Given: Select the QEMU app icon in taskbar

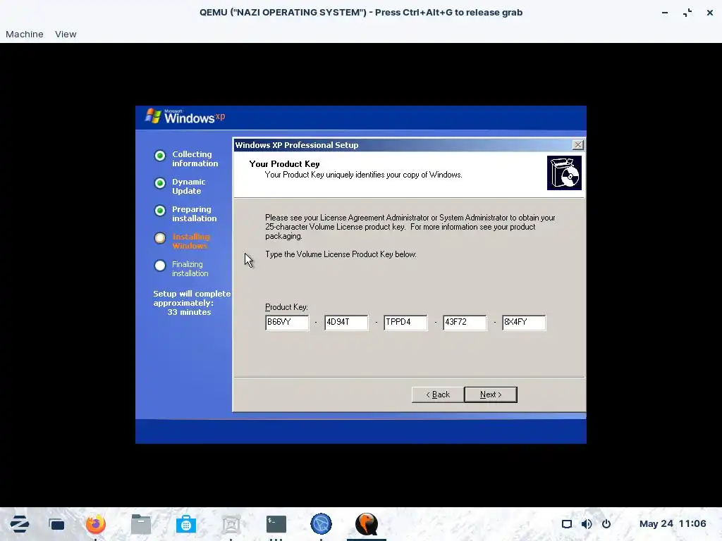Looking at the screenshot, I should pos(367,524).
